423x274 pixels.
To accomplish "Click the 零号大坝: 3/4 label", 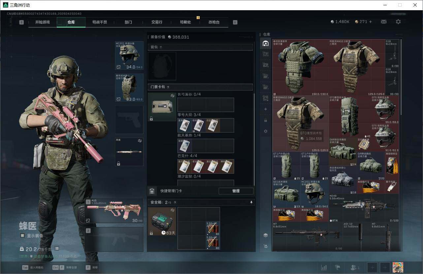I will pyautogui.click(x=189, y=115).
